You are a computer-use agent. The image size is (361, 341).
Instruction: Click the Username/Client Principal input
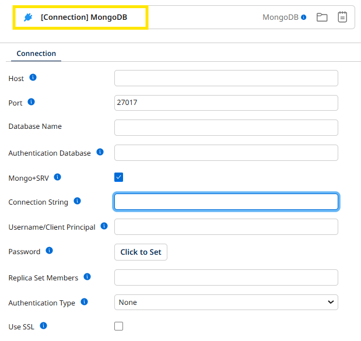click(226, 227)
